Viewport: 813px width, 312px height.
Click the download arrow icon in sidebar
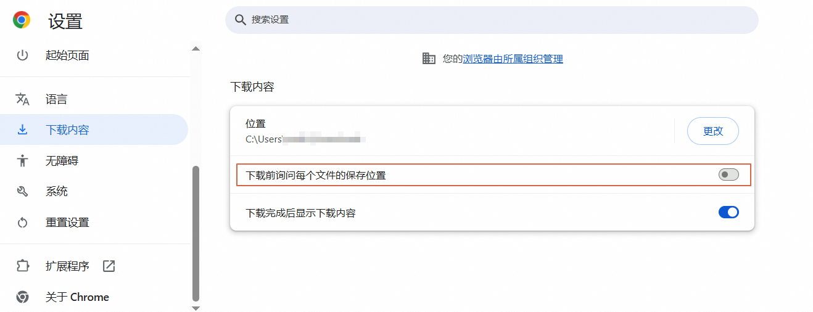click(x=23, y=130)
